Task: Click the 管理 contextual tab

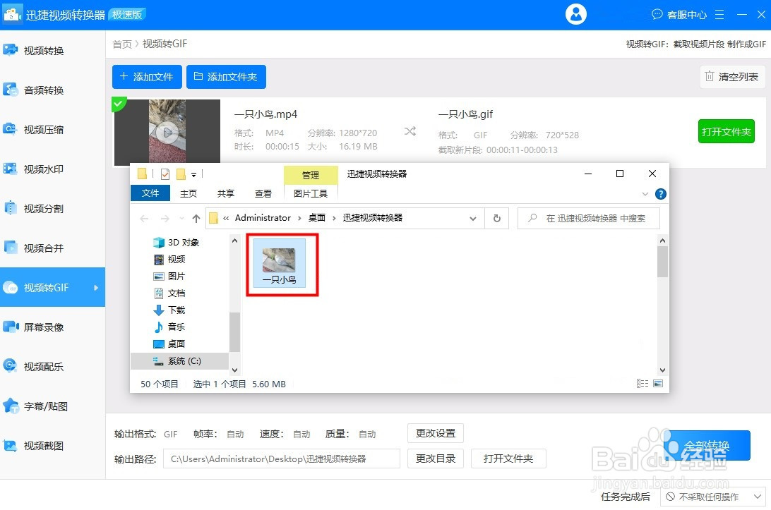Action: tap(310, 175)
